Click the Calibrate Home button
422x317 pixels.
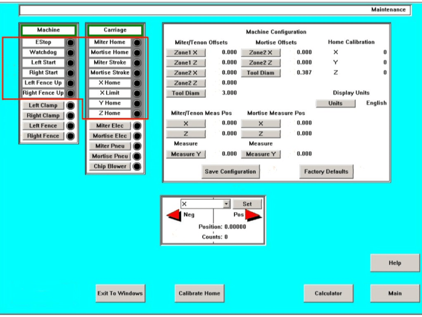(199, 293)
